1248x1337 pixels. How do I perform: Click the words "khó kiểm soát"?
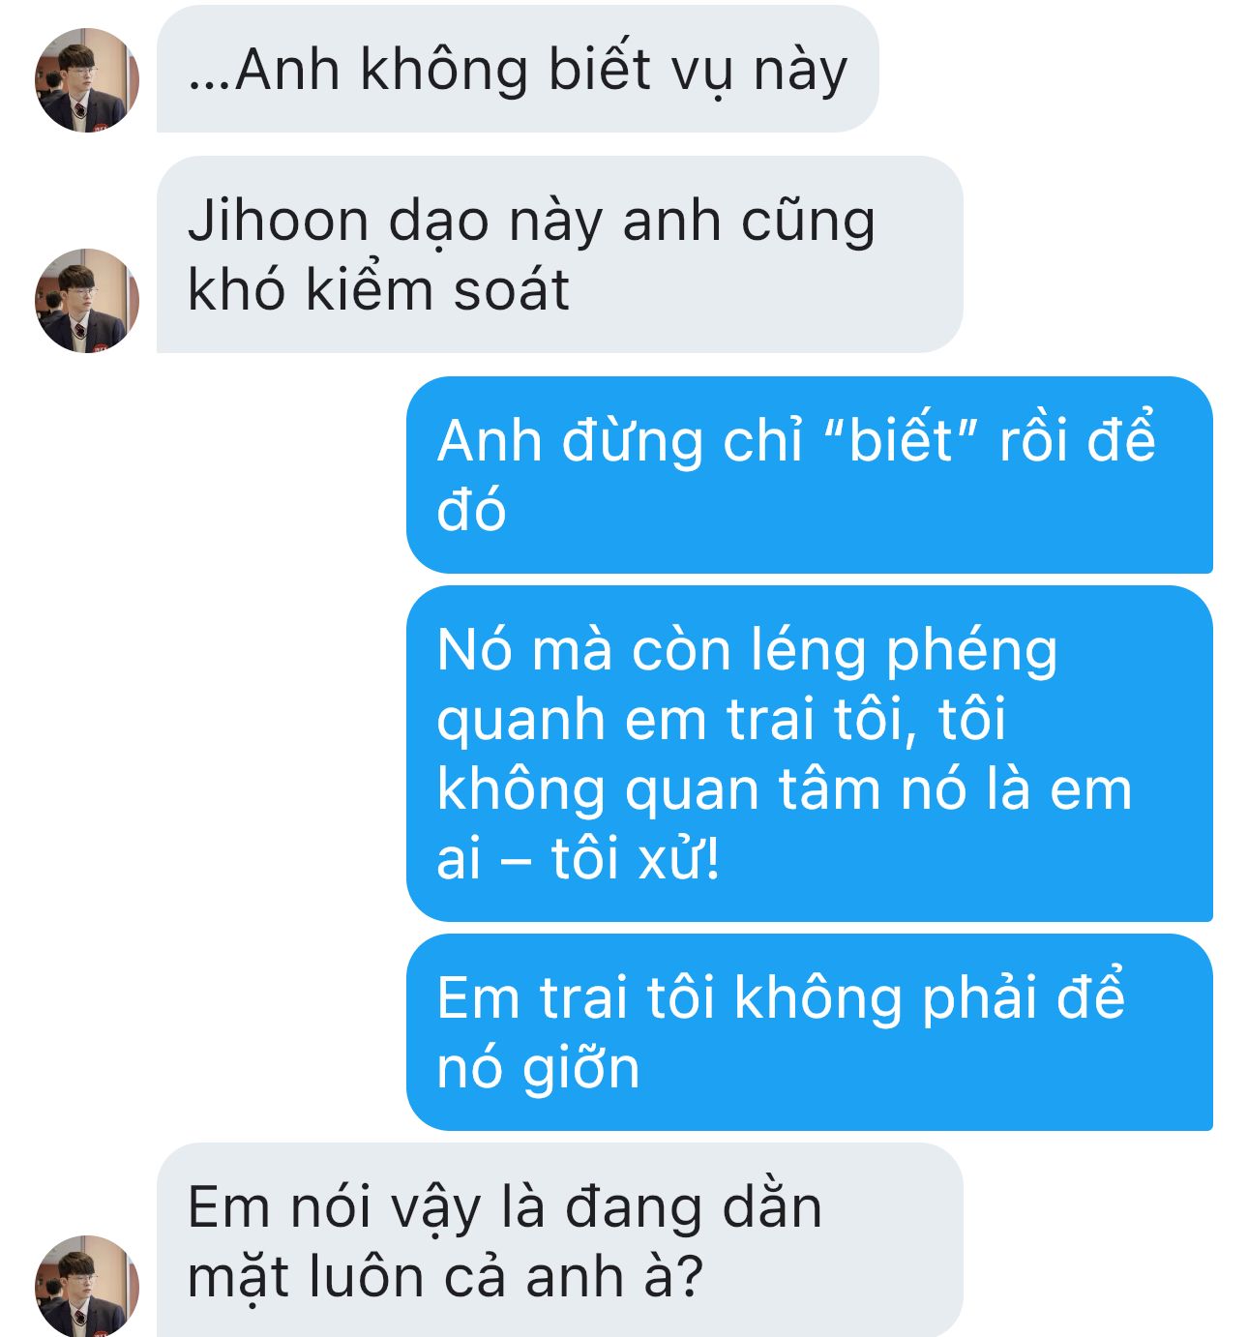pos(378,290)
